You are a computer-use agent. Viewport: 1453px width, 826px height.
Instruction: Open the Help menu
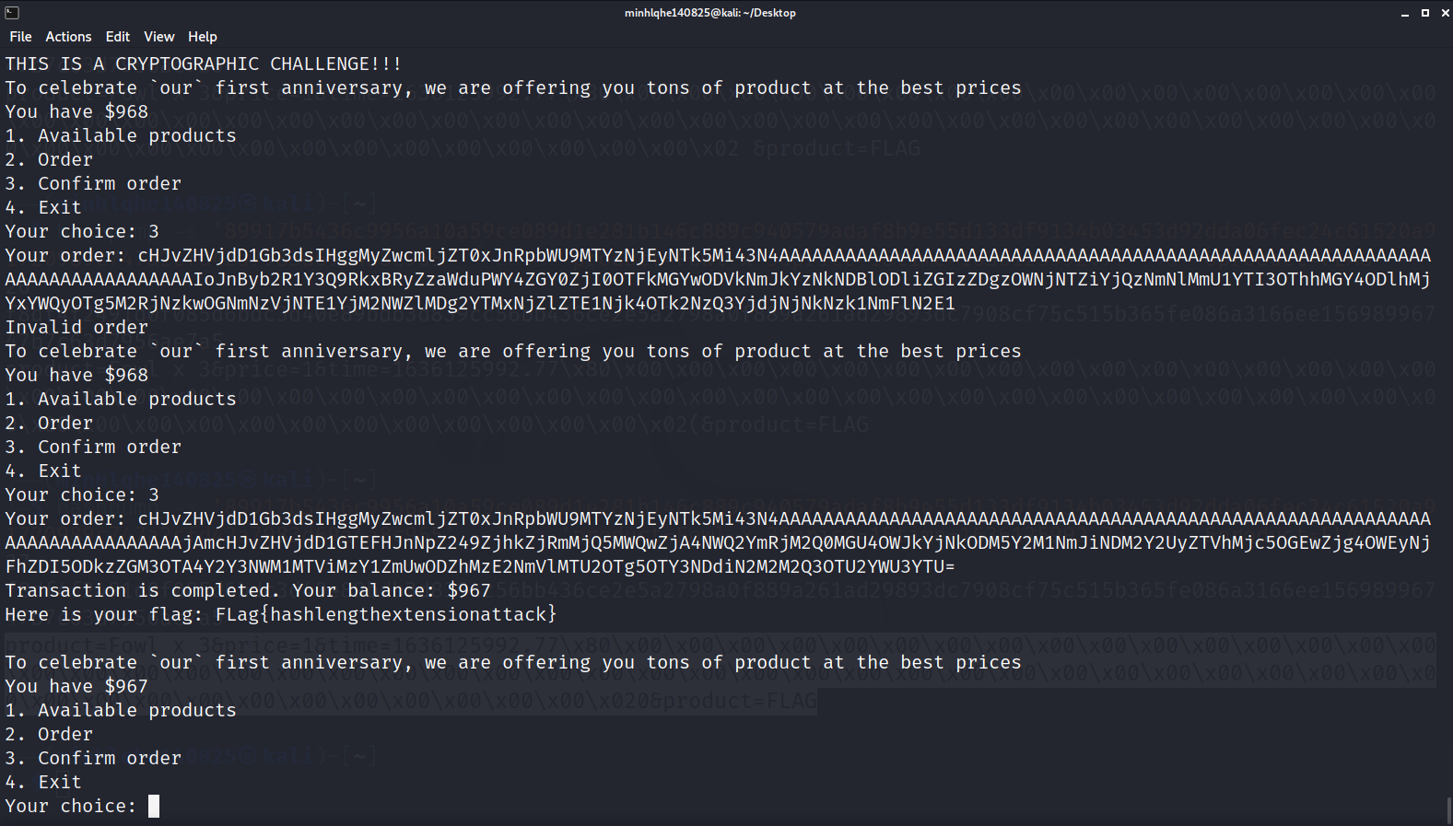coord(202,36)
